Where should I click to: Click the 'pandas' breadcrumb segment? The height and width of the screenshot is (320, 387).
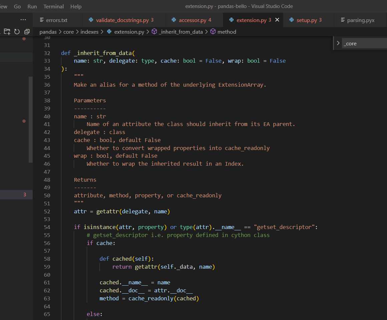[x=48, y=32]
